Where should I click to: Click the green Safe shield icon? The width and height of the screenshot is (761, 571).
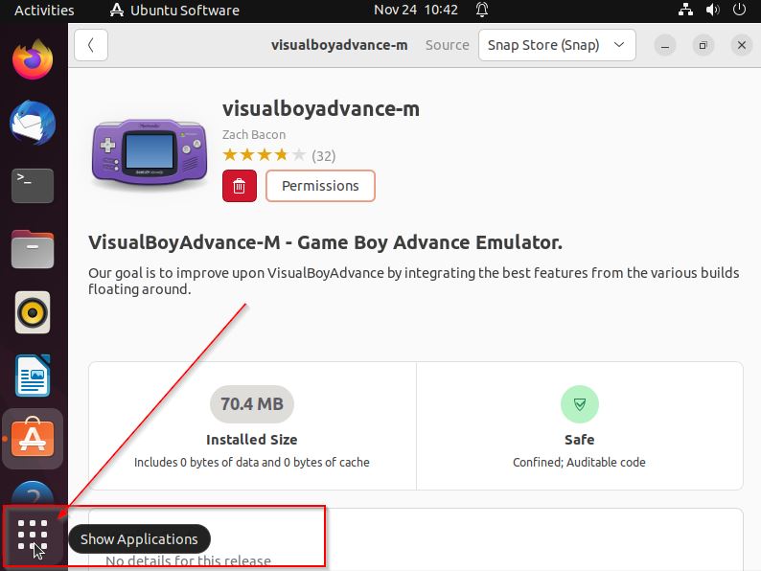(x=580, y=404)
